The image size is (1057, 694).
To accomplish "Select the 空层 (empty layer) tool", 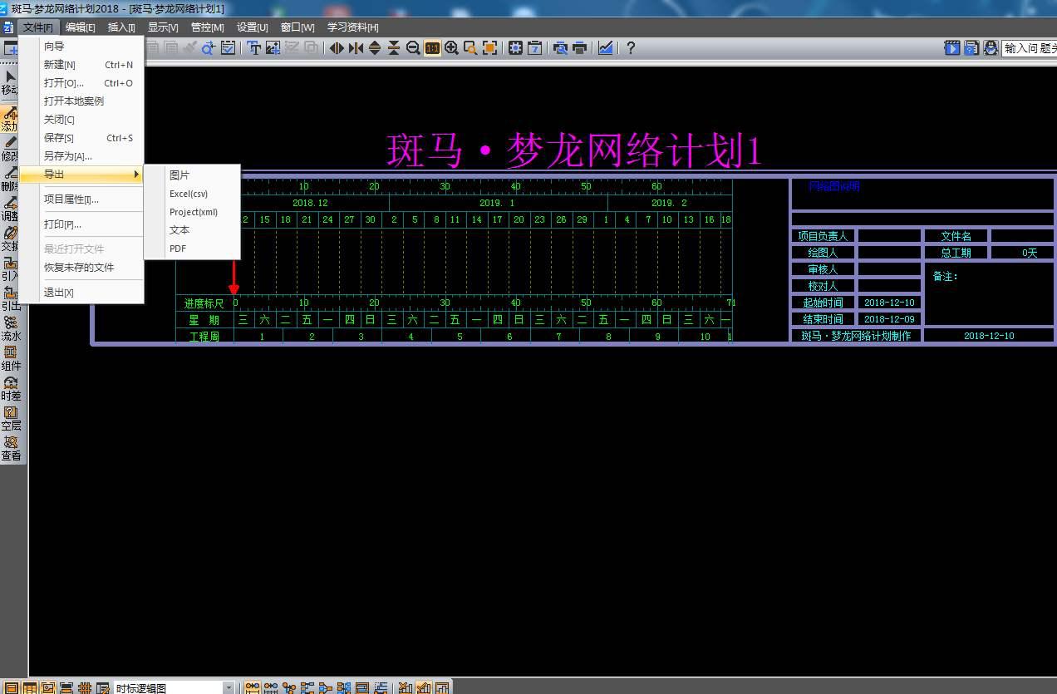I will 10,419.
